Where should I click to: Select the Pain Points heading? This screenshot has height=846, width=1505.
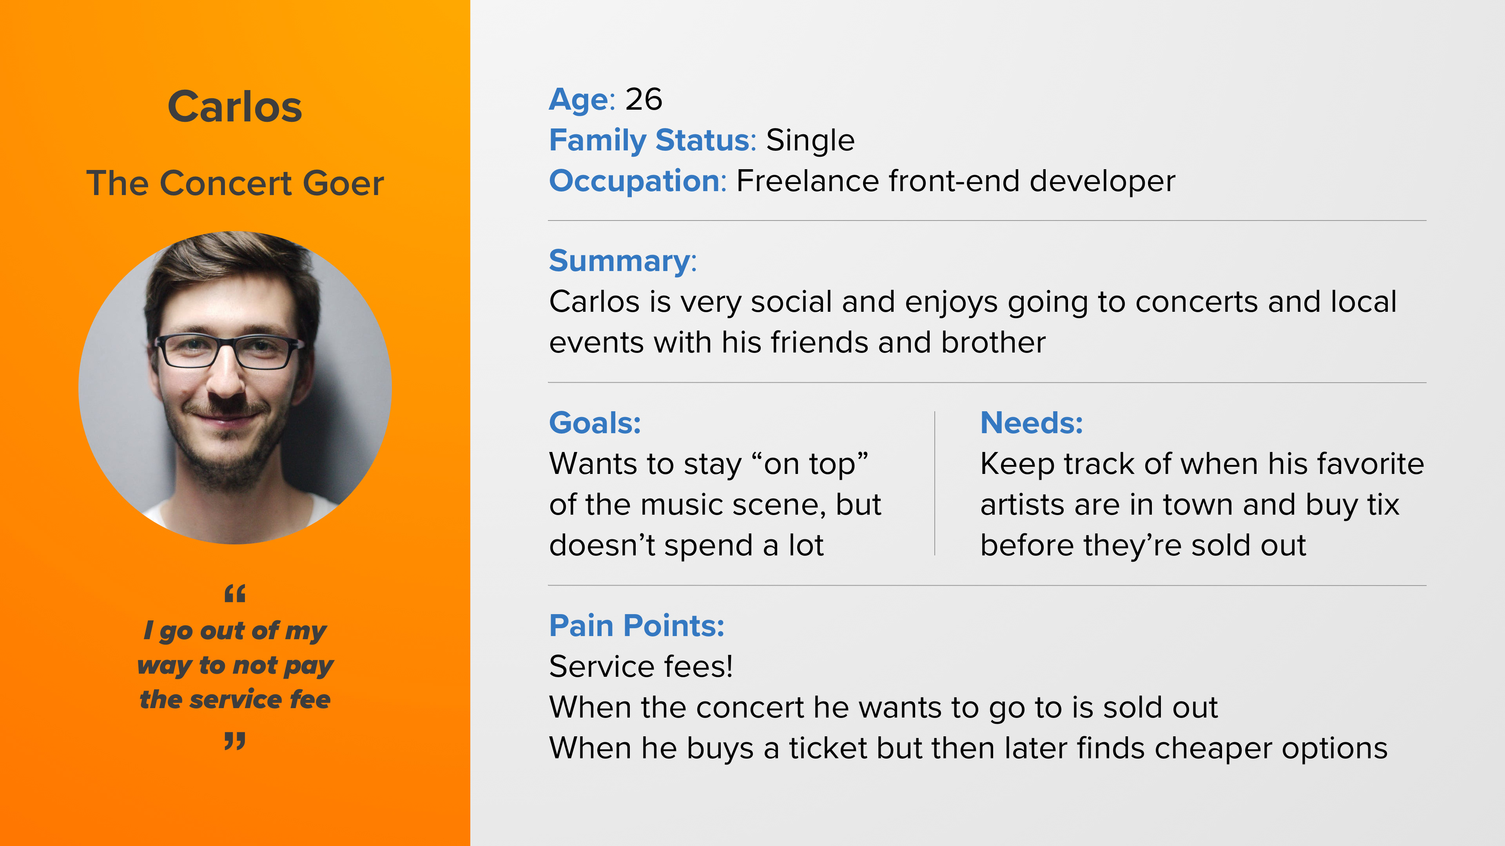pyautogui.click(x=637, y=625)
